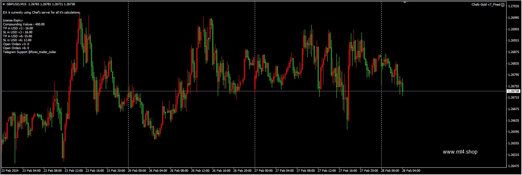522x175 pixels.
Task: Click the 28 Feb 00:00 time label
Action: click(x=390, y=171)
